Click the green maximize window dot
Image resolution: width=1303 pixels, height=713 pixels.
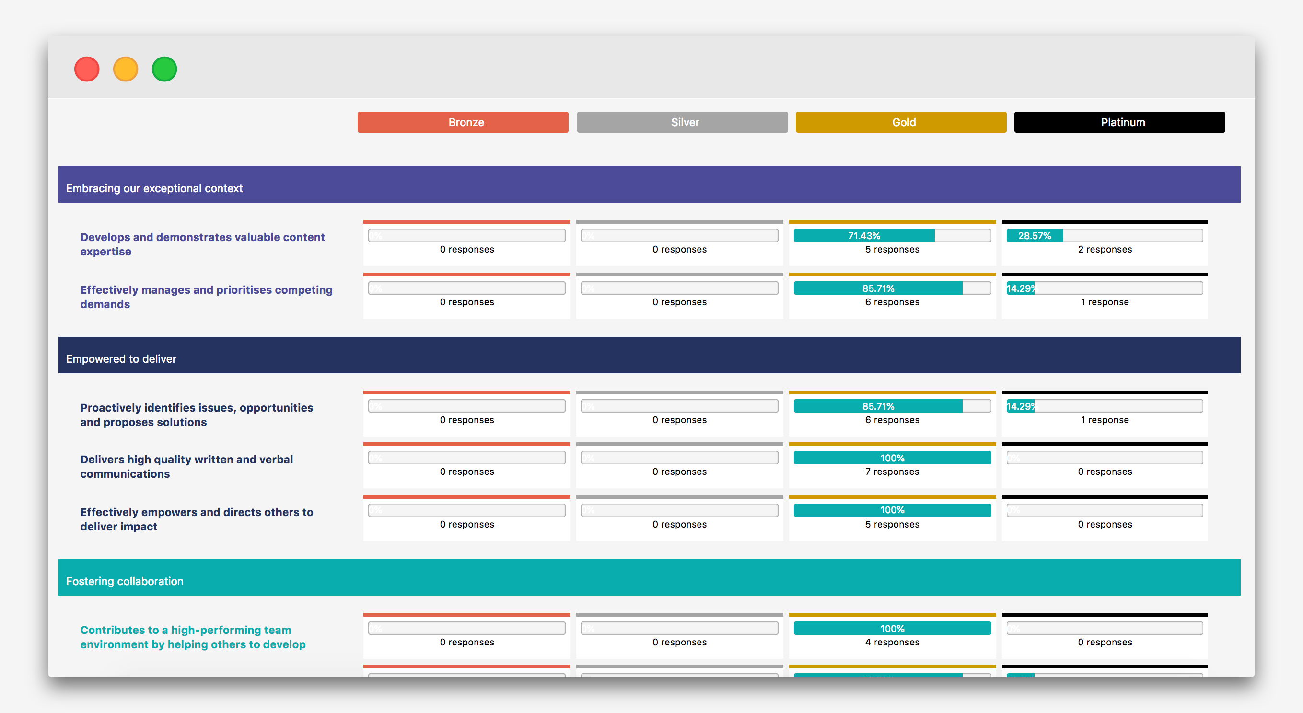(x=164, y=69)
